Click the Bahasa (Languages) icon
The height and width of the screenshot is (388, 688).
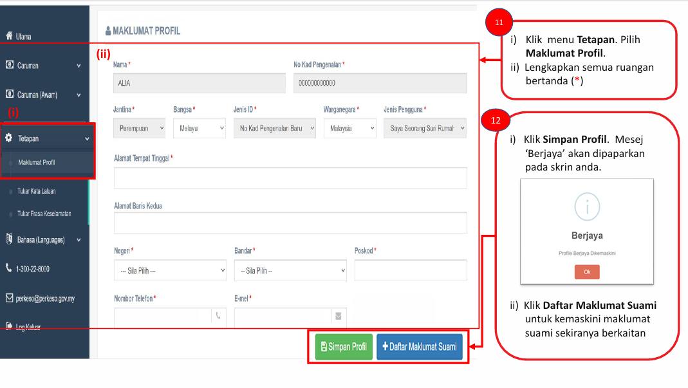[x=9, y=240]
